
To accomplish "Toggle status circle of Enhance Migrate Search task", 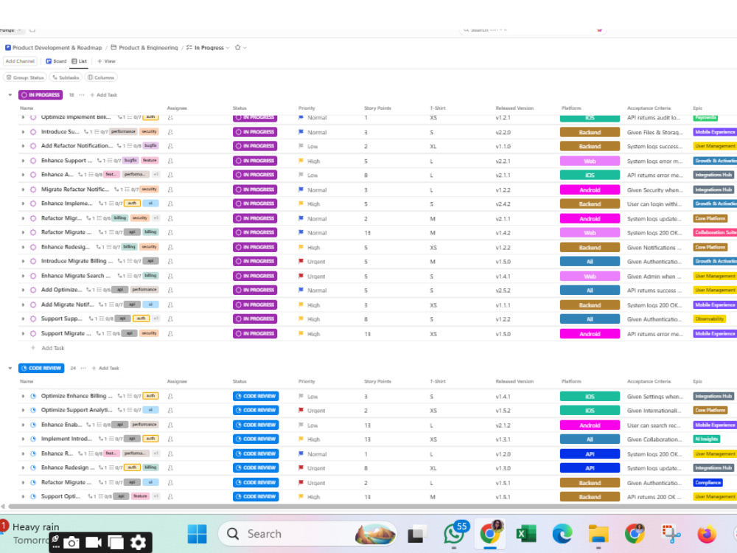I will point(33,276).
